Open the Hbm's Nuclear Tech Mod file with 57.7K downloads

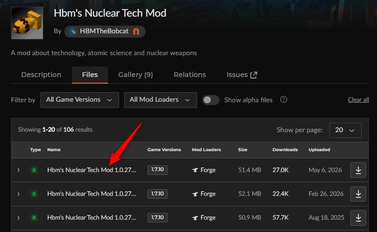coord(91,218)
